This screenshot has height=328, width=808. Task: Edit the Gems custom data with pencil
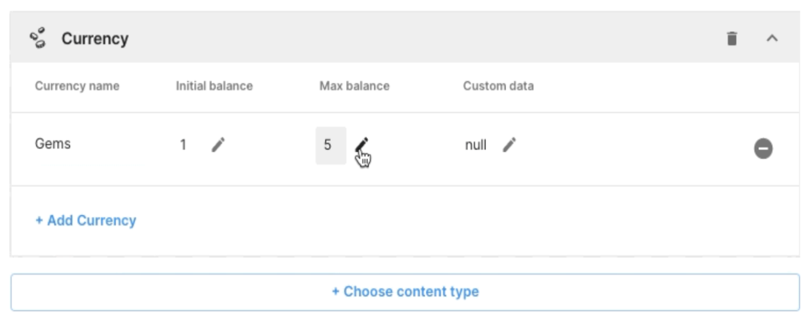tap(509, 145)
